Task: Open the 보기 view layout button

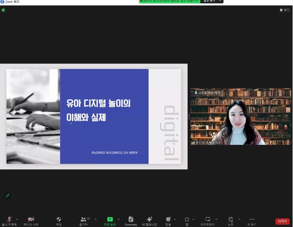Action: coord(284,10)
